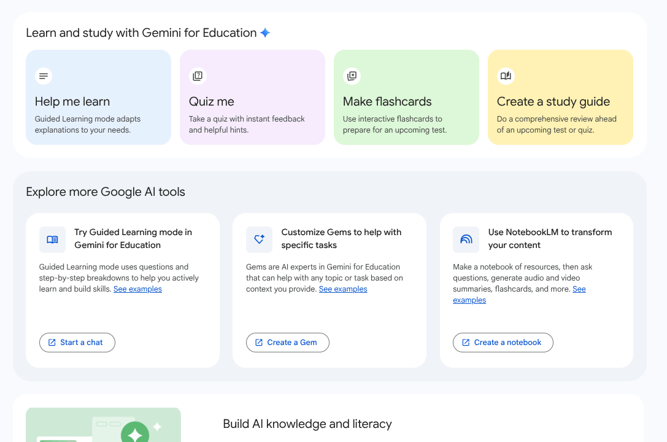Select the Quiz me card
Screen dimensions: 667x442
(252, 97)
